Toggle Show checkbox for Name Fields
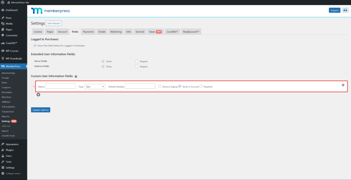Image resolution: width=351 pixels, height=180 pixels. pyautogui.click(x=103, y=61)
